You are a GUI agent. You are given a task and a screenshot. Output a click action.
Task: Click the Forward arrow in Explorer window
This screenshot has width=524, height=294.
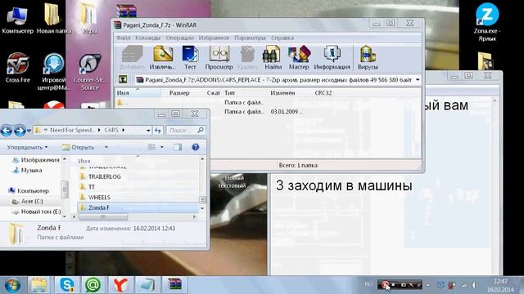coord(20,131)
